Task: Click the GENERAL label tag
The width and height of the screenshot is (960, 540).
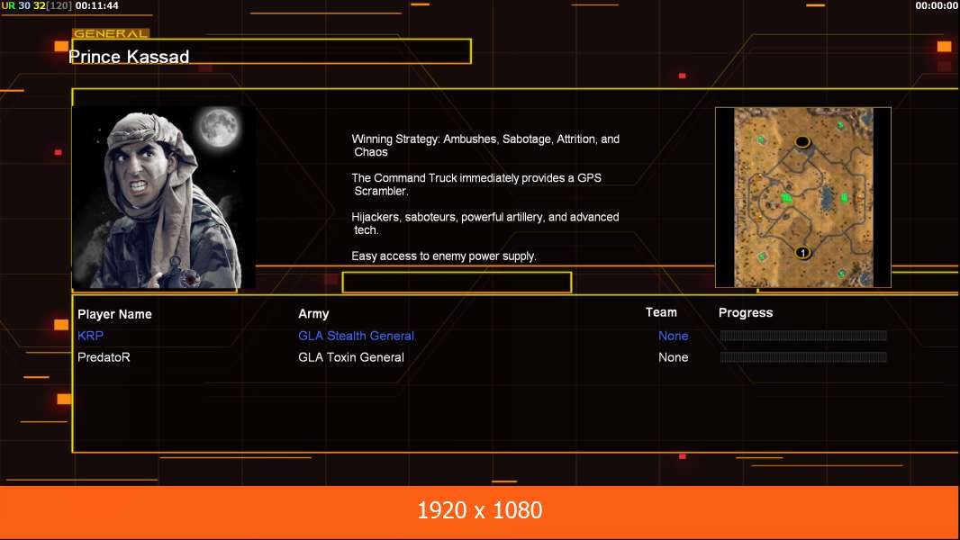Action: [x=110, y=33]
